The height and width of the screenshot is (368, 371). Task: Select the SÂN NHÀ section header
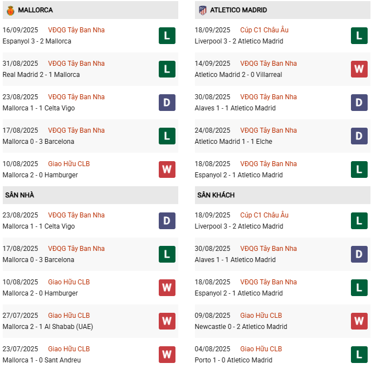pyautogui.click(x=19, y=195)
